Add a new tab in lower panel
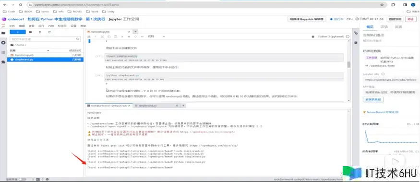Screen dimensions: 420x182 [183, 106]
